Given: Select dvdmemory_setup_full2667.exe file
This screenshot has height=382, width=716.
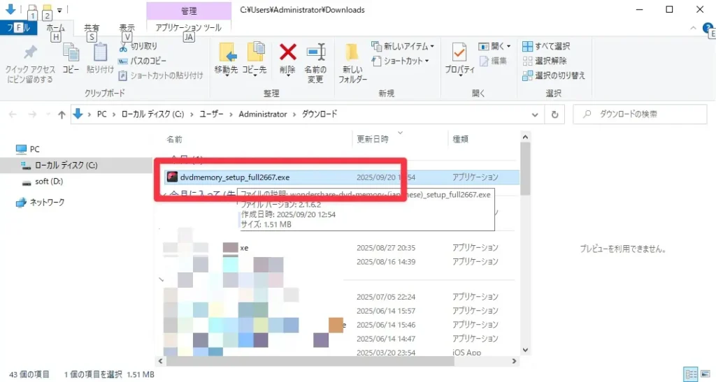Looking at the screenshot, I should tap(341, 177).
